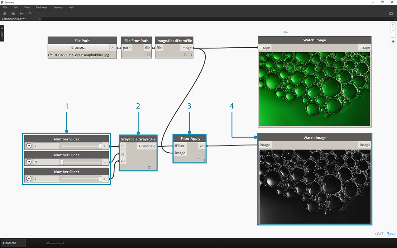397x248 pixels.
Task: Zoom in with the plus icon
Action: 393,30
